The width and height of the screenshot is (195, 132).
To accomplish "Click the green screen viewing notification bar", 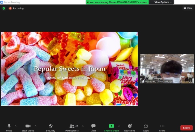I will coord(117,2).
